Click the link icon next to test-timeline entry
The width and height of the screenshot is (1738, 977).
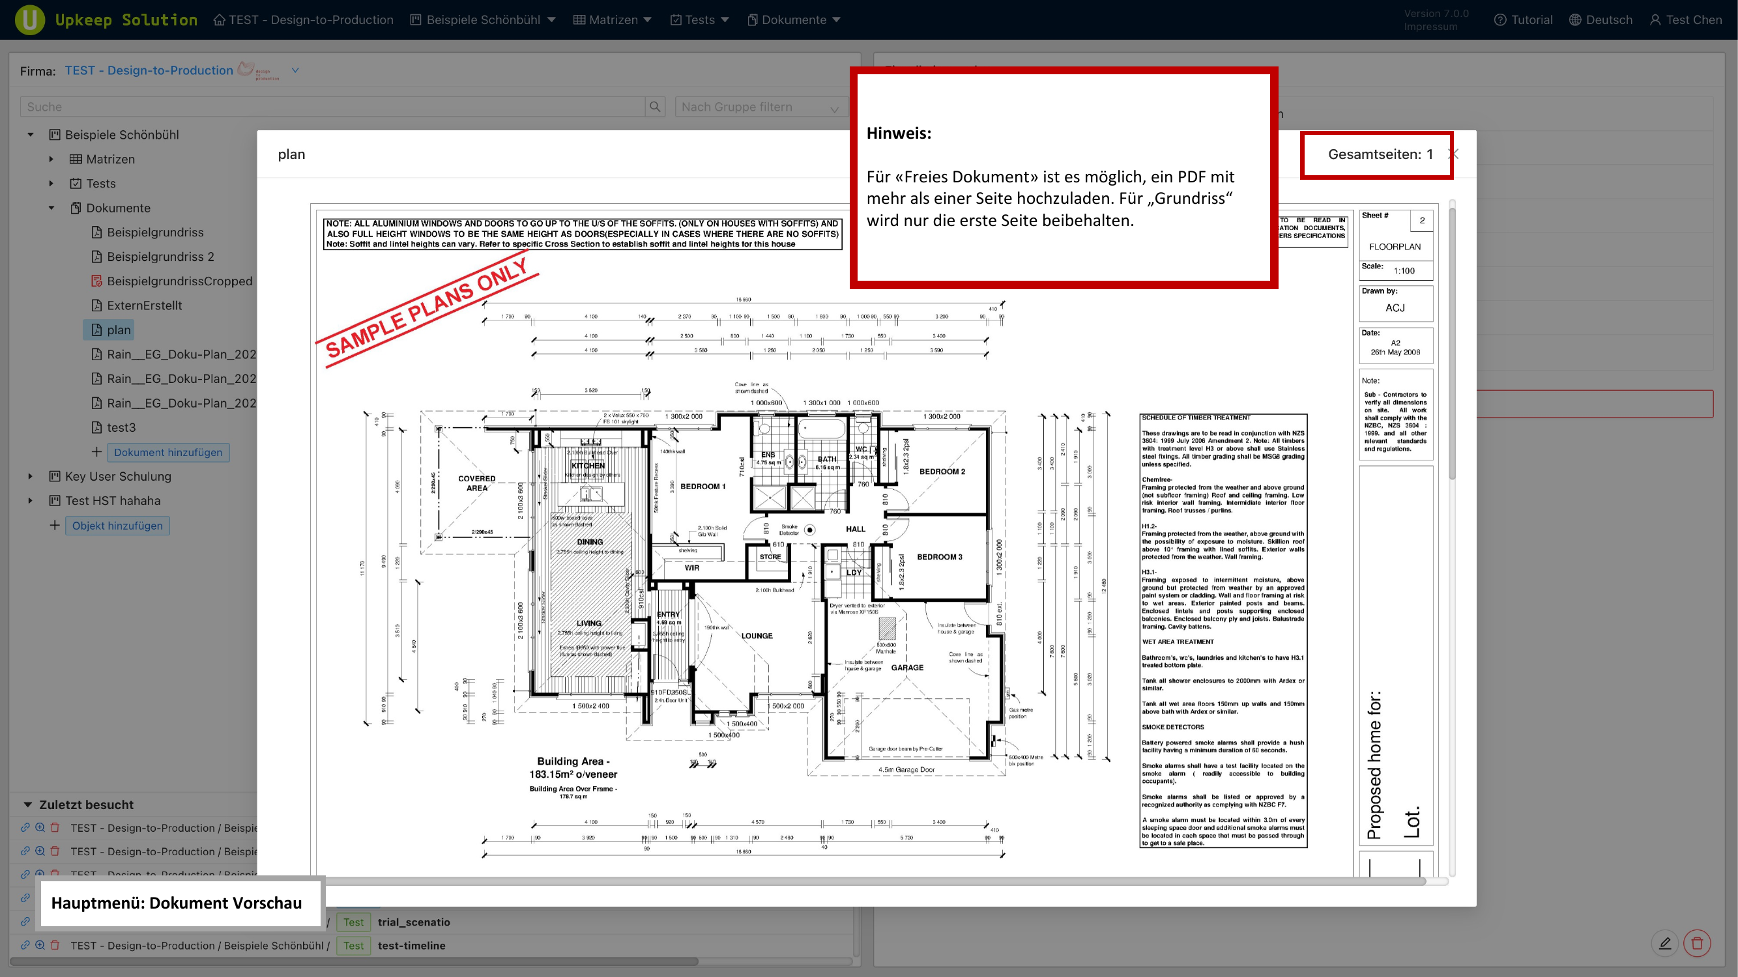tap(25, 945)
